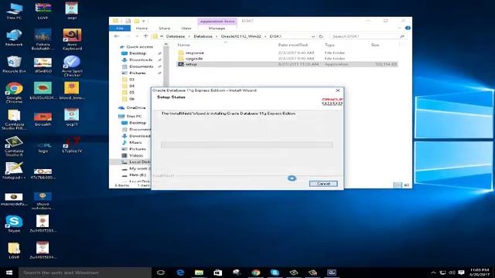
Task: Open the Explorer help icon
Action: 408,28
